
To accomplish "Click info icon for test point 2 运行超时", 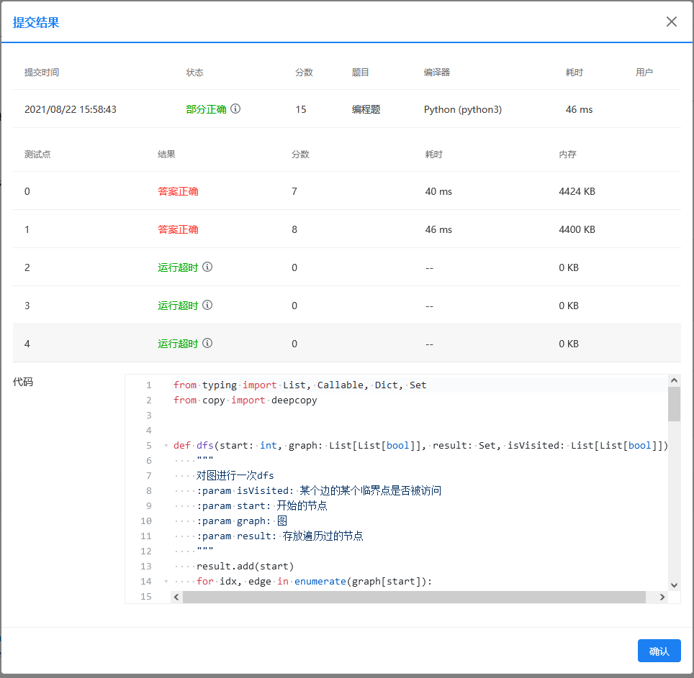I will pos(207,267).
